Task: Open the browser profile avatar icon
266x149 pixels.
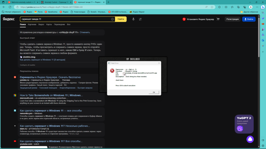Action: coord(251,7)
